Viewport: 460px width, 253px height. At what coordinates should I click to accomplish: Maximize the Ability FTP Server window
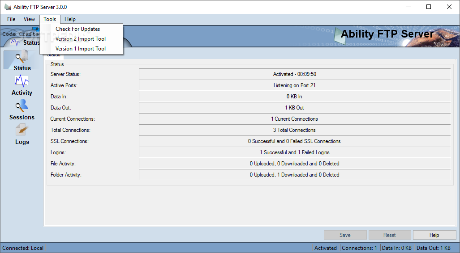click(429, 7)
